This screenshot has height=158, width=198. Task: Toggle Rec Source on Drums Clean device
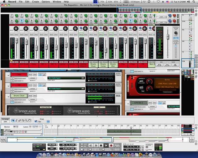coord(89,102)
